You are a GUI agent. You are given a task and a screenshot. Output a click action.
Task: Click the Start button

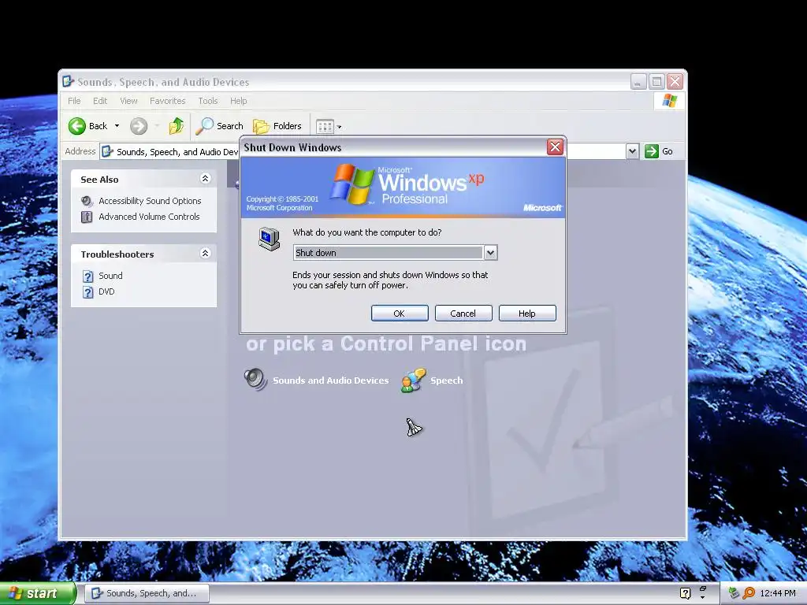coord(37,593)
